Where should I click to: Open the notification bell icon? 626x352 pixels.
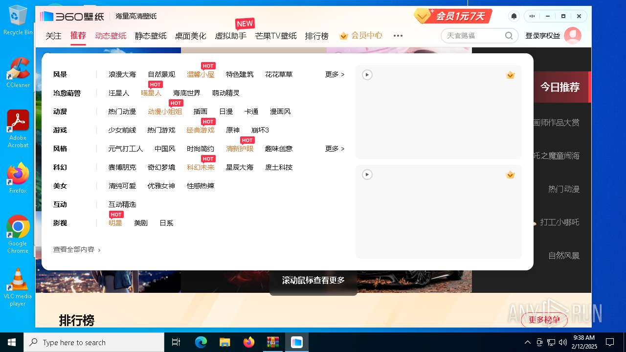[514, 16]
